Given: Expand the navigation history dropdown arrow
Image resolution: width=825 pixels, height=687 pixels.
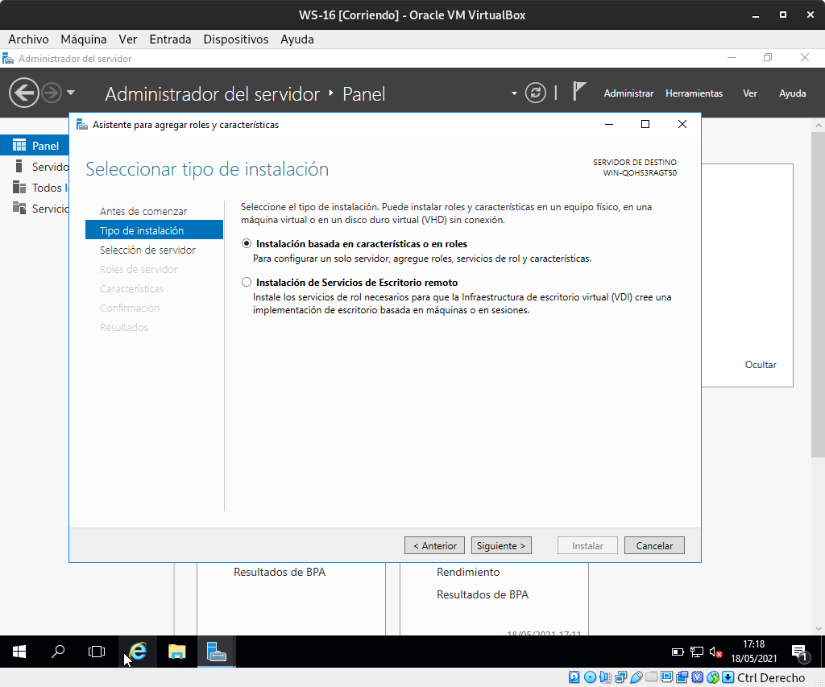Looking at the screenshot, I should pyautogui.click(x=71, y=93).
